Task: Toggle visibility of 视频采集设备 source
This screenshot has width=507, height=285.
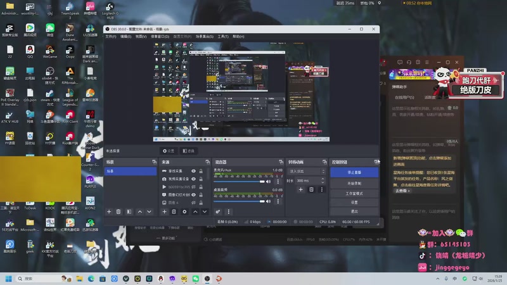Action: [193, 179]
